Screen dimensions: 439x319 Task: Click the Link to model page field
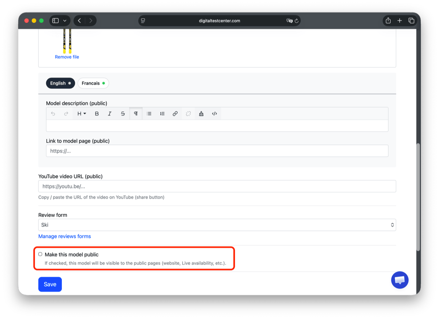pyautogui.click(x=217, y=151)
